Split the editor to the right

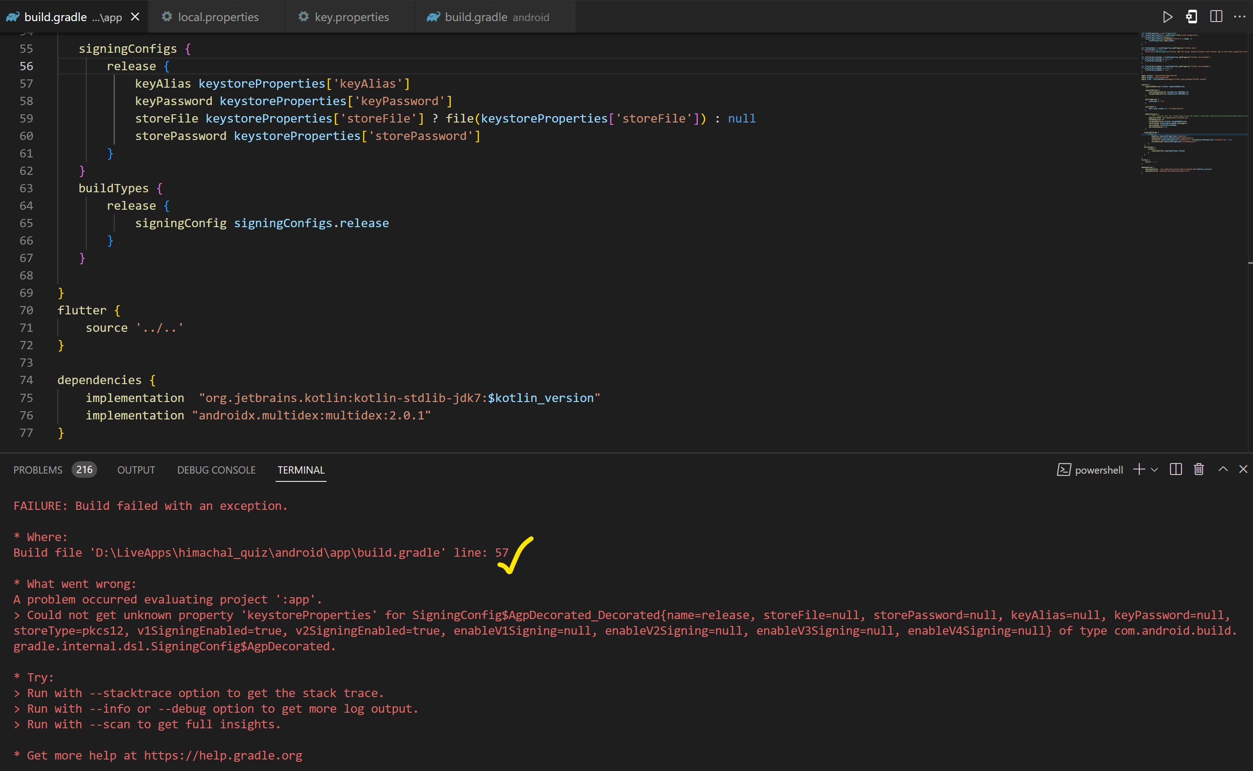pyautogui.click(x=1216, y=17)
